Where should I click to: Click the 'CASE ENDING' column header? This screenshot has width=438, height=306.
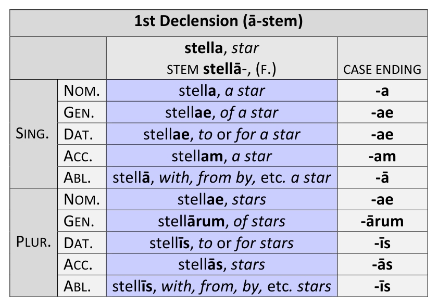[x=382, y=69]
